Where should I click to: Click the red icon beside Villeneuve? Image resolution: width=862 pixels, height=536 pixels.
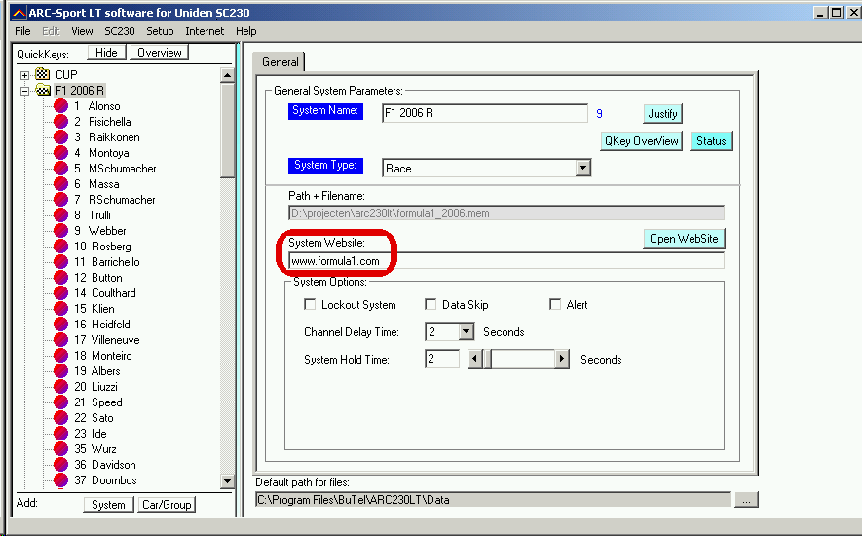click(61, 339)
